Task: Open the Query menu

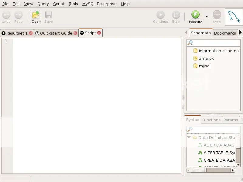Action: 43,4
